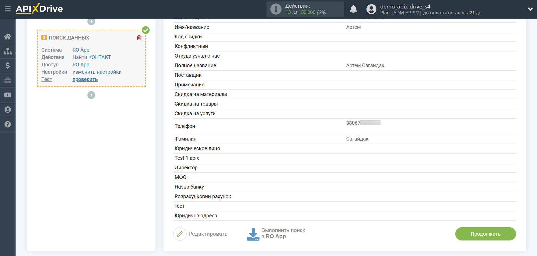Delete the ПОИСК ДАННЫХ block via the trash icon
The image size is (537, 256).
(x=139, y=37)
